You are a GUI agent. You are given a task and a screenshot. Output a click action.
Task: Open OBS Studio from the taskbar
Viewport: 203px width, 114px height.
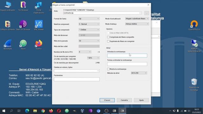tap(107, 111)
